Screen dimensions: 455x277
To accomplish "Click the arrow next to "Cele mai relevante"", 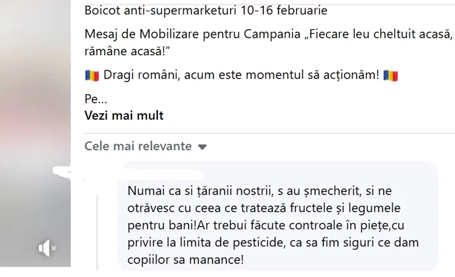I will (201, 147).
